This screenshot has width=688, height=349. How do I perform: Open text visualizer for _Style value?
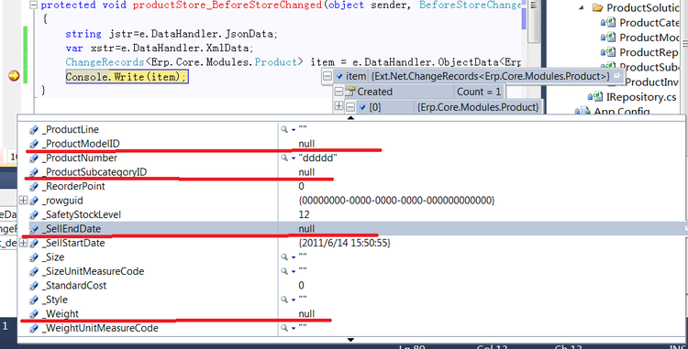[x=284, y=300]
